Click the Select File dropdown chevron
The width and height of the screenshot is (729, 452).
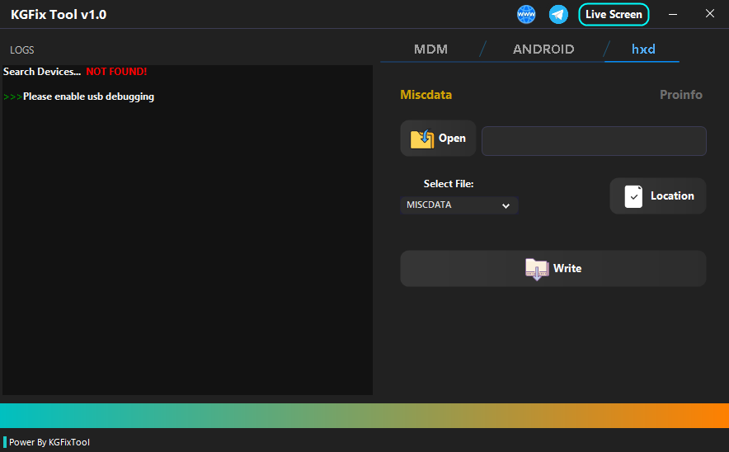click(x=506, y=206)
